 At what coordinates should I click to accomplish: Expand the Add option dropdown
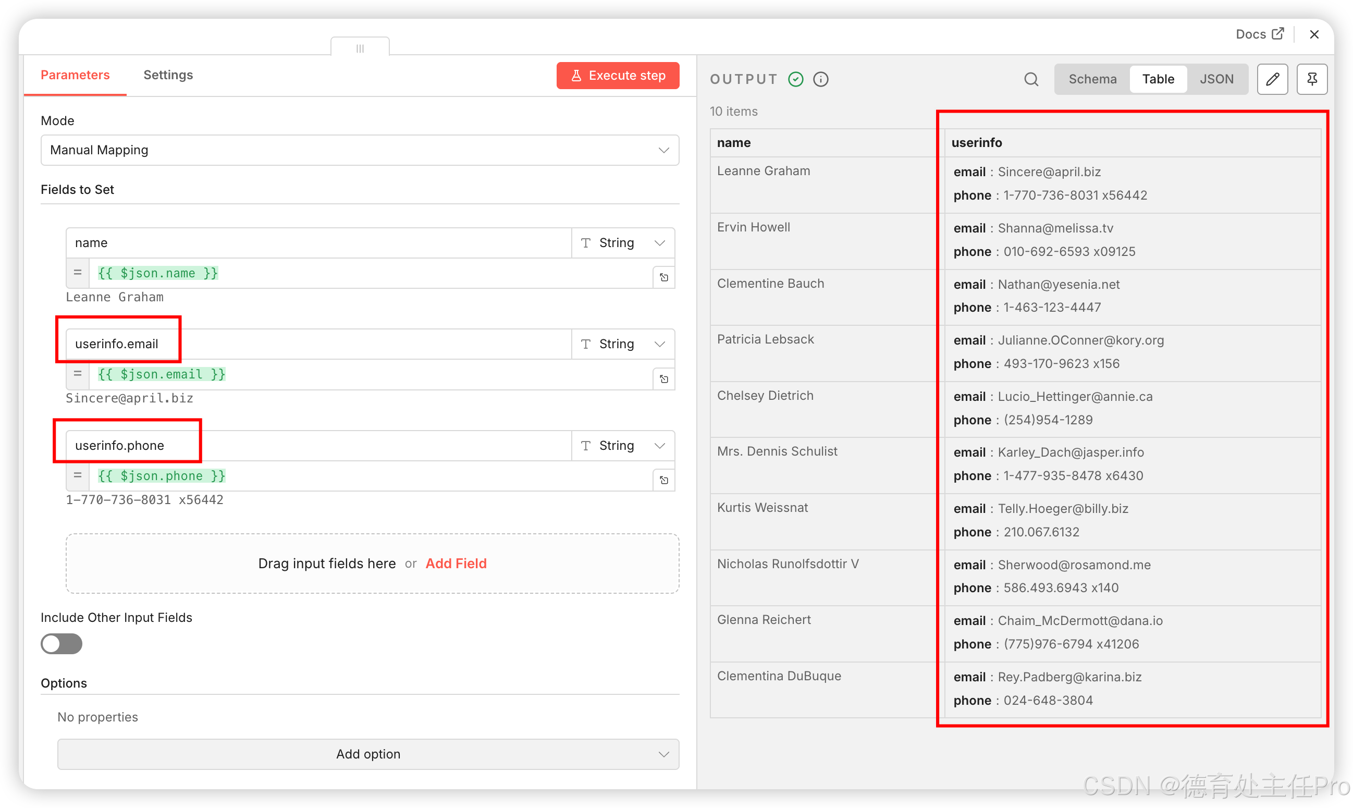coord(368,754)
